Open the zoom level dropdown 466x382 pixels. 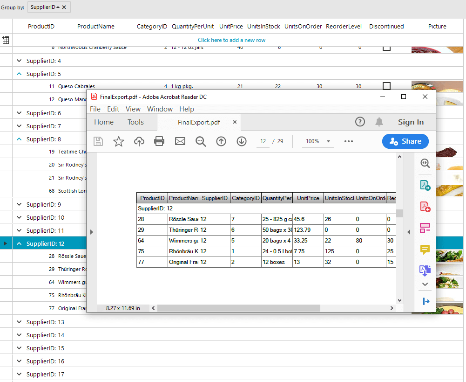pos(318,141)
